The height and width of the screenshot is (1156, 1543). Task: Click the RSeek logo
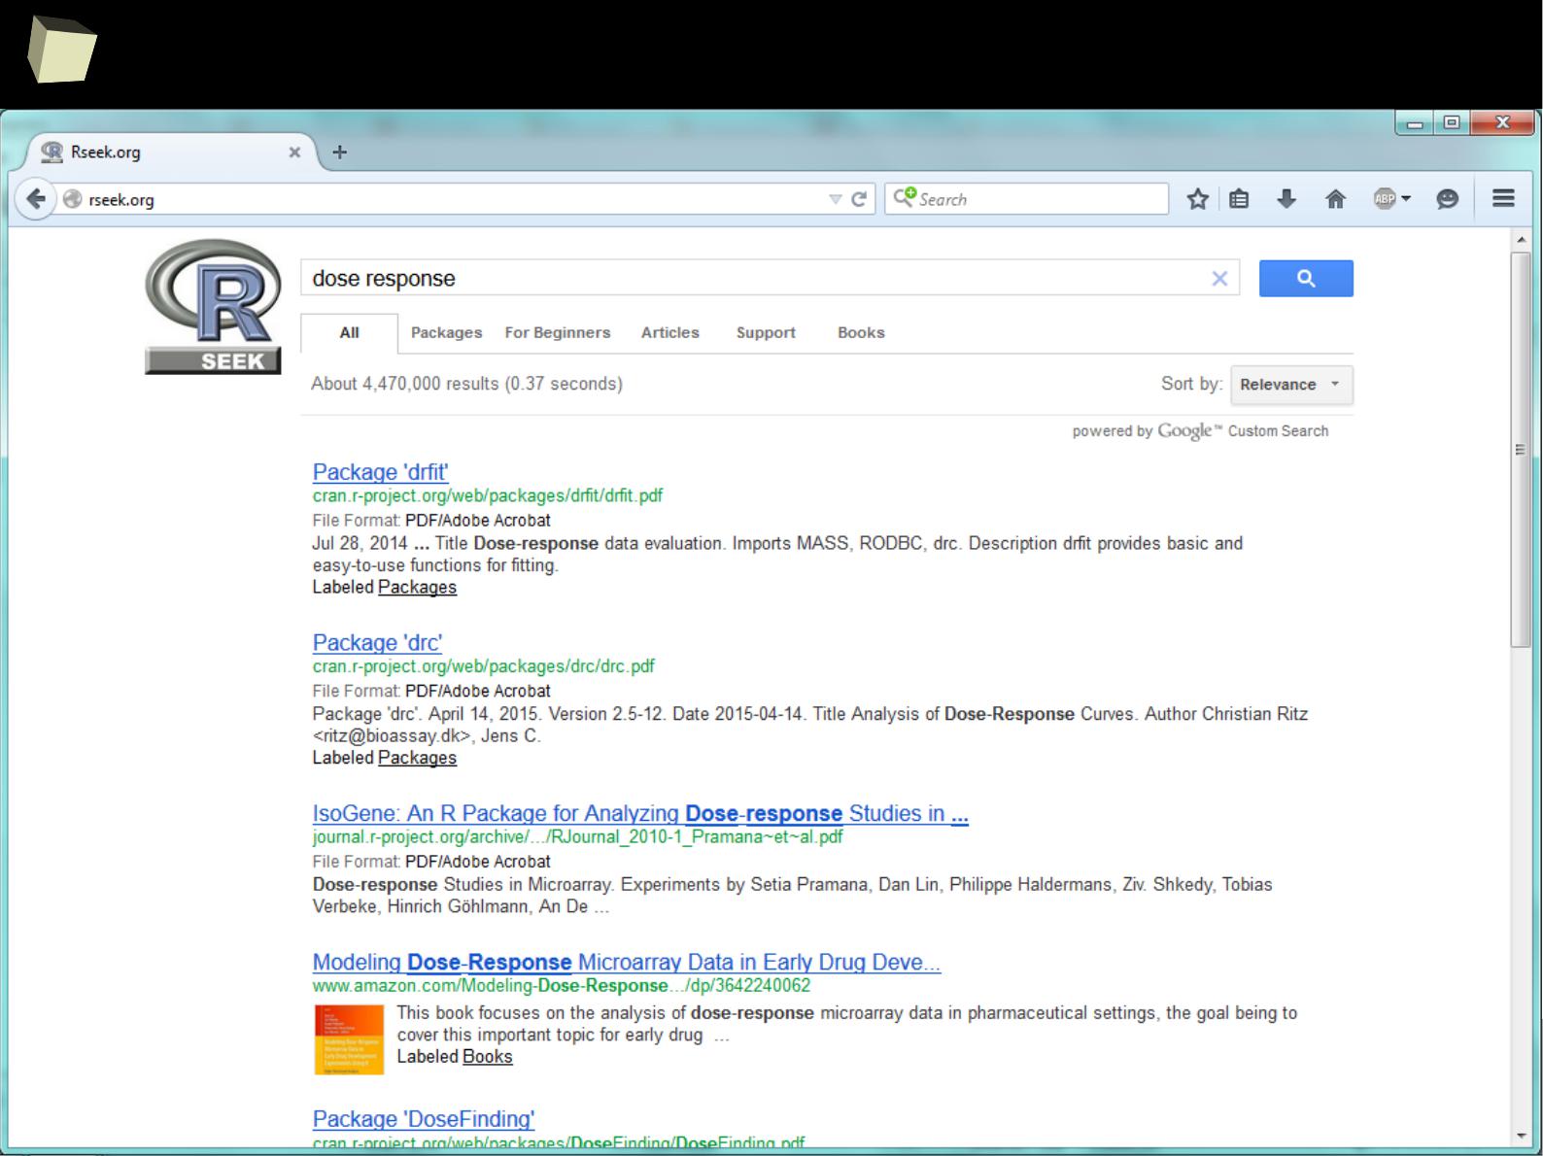coord(214,306)
